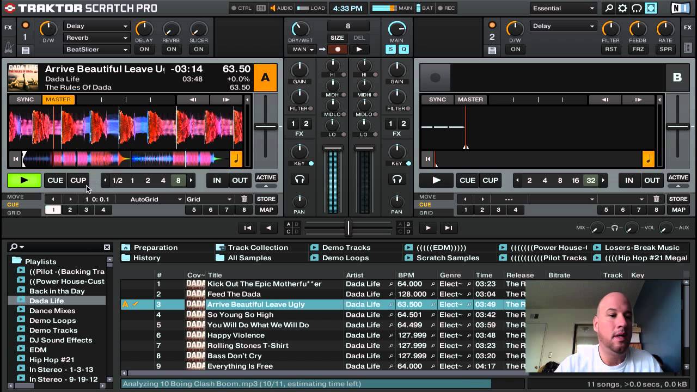Open FX 1 BeatSlicer effect dropdown
Viewport: 697px width, 392px height.
pyautogui.click(x=96, y=49)
